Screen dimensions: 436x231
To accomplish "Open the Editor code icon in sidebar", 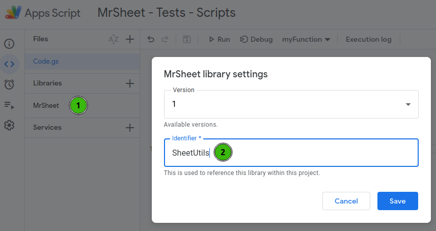I will [9, 64].
